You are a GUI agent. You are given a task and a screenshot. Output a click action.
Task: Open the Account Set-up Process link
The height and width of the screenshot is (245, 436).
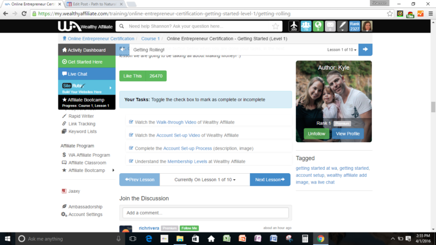coord(187,148)
